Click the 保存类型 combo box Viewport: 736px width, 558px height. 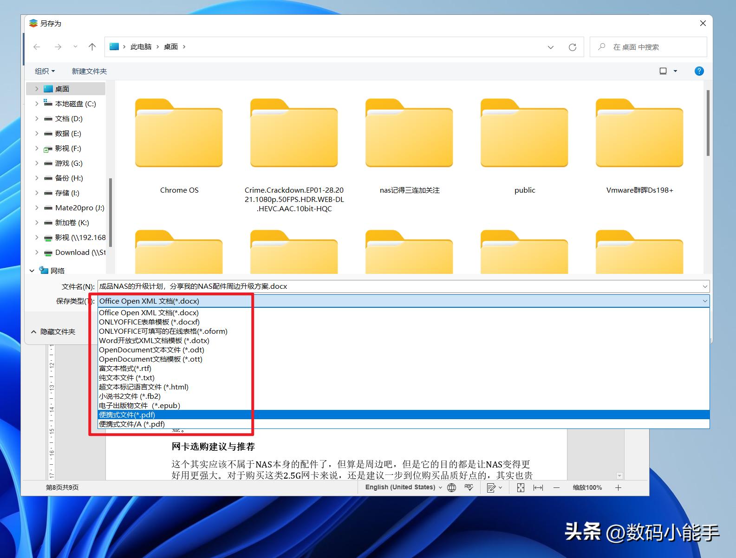click(x=403, y=301)
